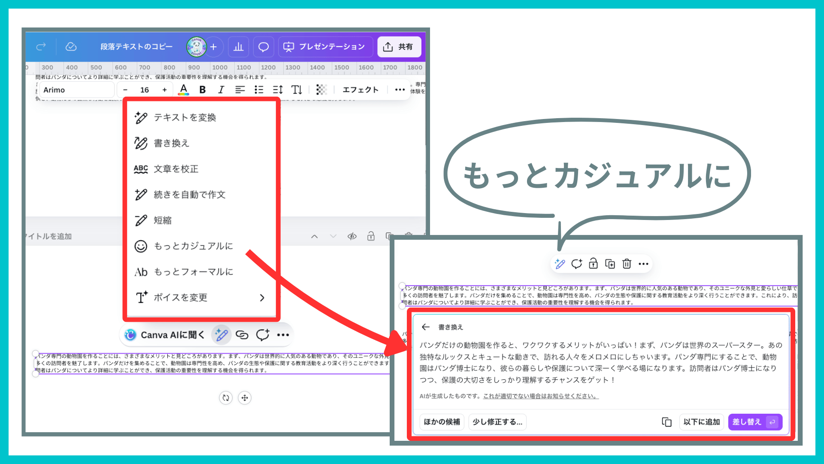Open the Arimo font selector
Viewport: 824px width, 464px height.
[x=76, y=89]
